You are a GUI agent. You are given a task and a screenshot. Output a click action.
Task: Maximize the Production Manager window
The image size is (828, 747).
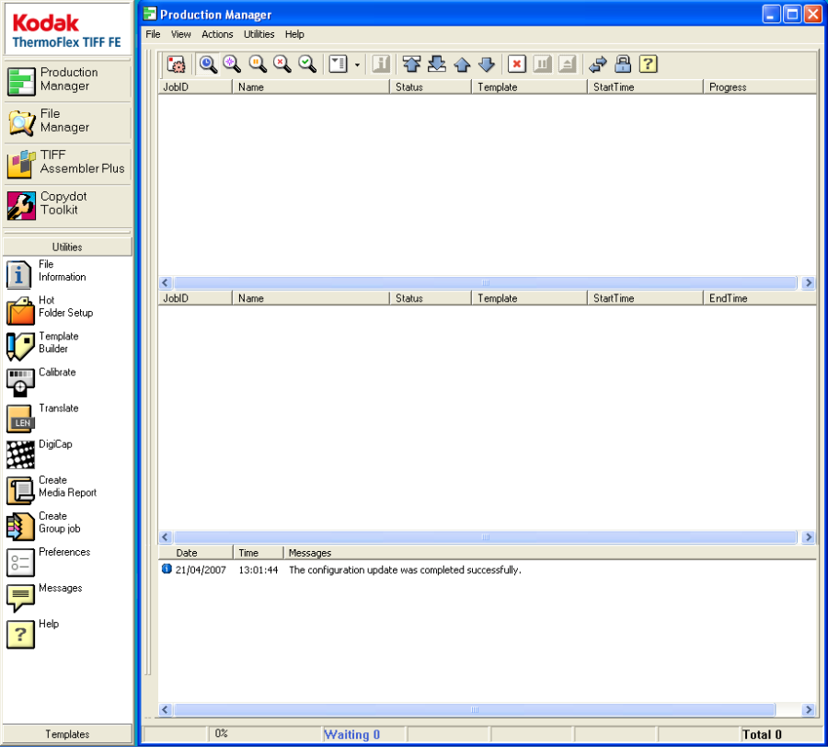click(792, 14)
